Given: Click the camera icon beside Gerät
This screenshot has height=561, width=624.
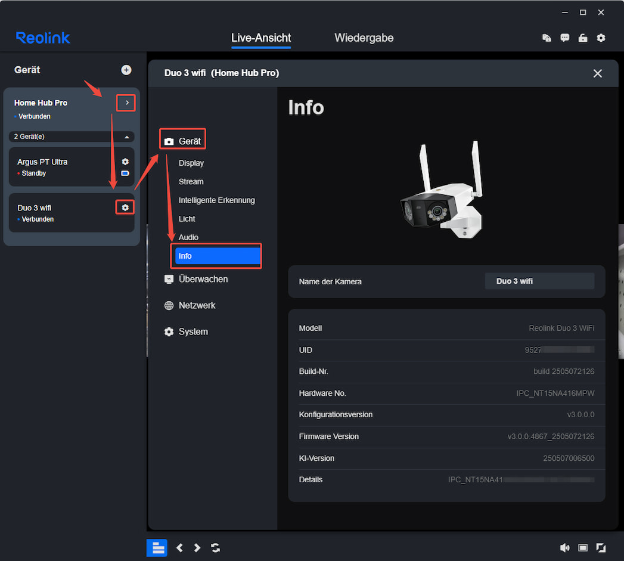Looking at the screenshot, I should click(169, 141).
